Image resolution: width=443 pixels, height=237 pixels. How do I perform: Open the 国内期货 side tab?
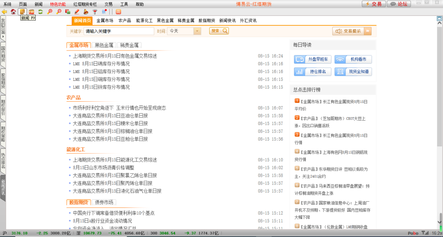click(3, 55)
